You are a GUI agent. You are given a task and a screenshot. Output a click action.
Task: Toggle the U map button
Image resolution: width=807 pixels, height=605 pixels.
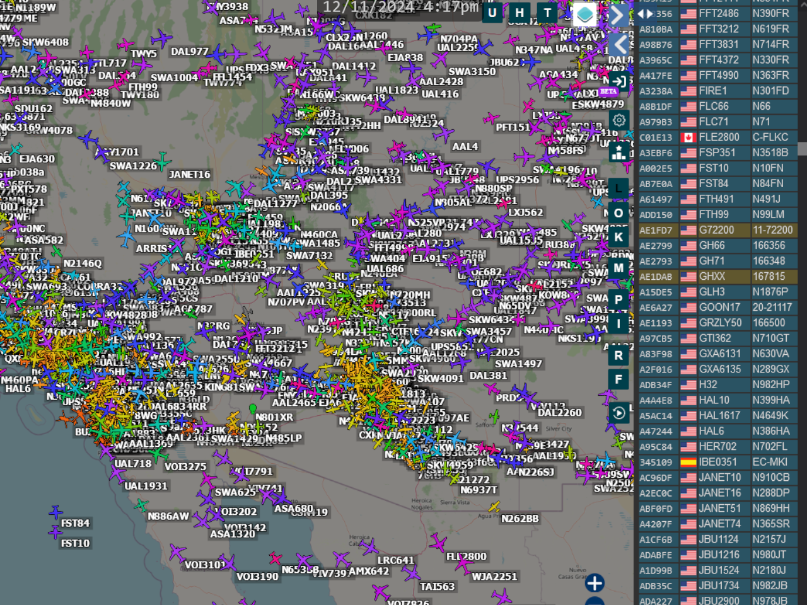492,13
